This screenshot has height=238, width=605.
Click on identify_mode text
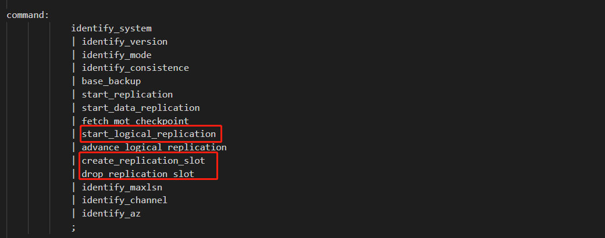pyautogui.click(x=116, y=55)
